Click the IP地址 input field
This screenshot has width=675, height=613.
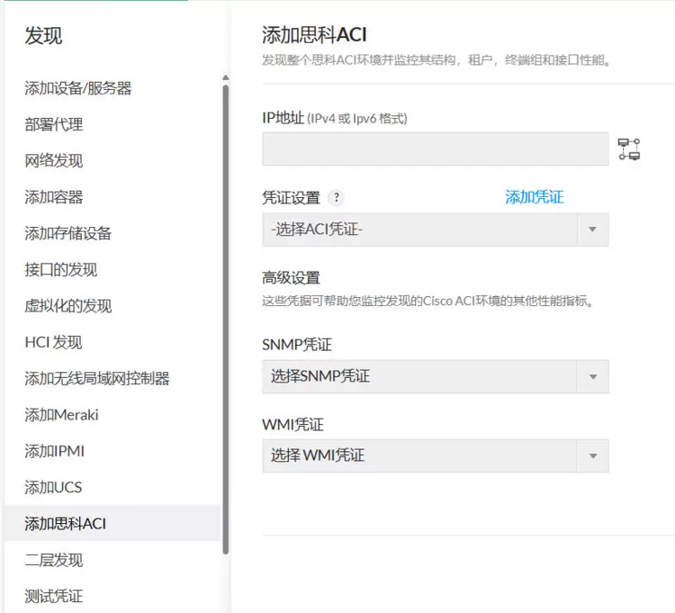pos(436,149)
